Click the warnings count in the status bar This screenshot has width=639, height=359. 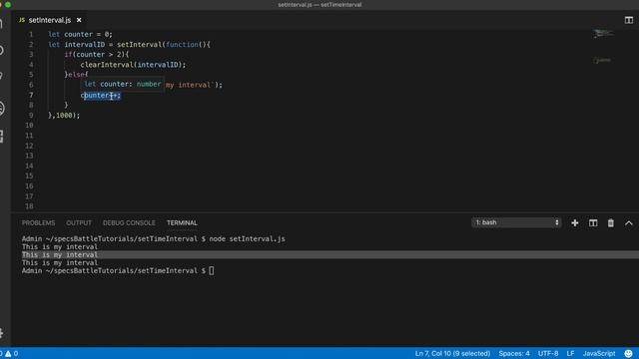(12, 353)
